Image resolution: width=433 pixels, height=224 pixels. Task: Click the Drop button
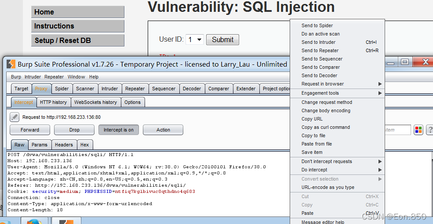coord(74,130)
